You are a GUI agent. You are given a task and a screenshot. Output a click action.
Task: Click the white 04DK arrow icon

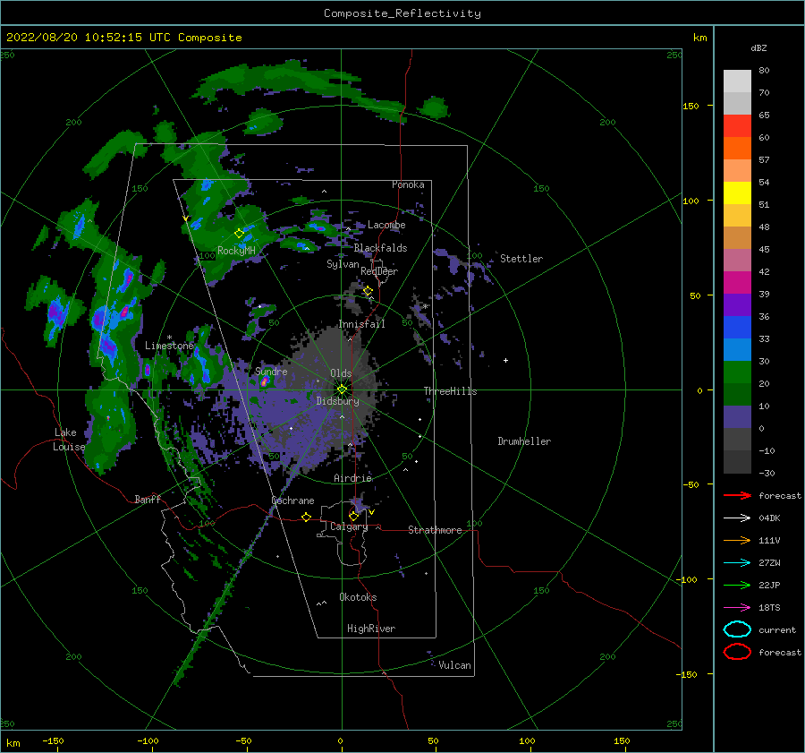tap(737, 518)
